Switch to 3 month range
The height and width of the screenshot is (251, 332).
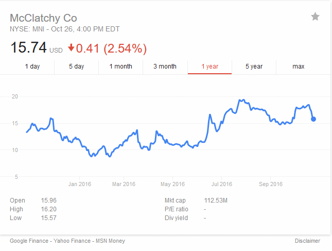[165, 66]
